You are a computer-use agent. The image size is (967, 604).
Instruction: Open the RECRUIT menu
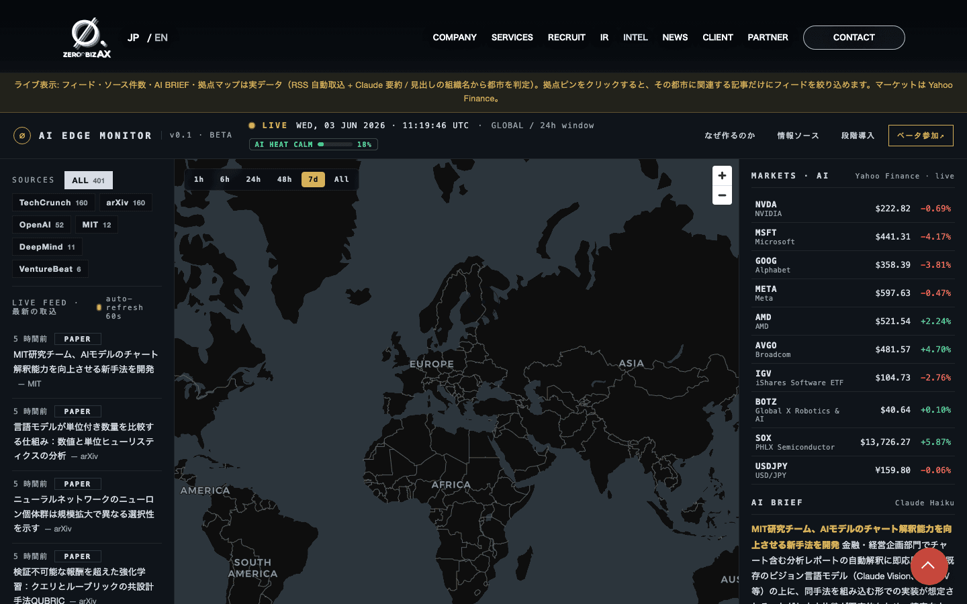point(567,38)
